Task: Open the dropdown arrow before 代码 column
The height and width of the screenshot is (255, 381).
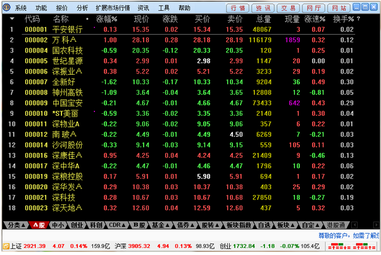Action: coord(12,18)
